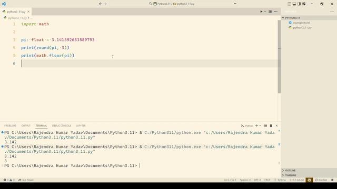Click the second command decoration dot in terminal
Image resolution: width=337 pixels, height=189 pixels.
2,146
